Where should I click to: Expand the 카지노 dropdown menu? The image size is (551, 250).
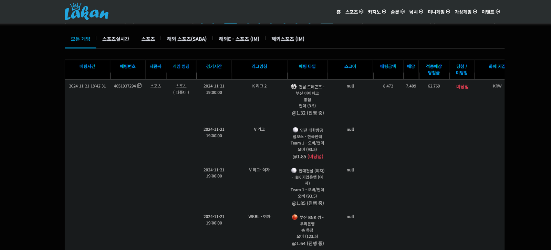377,12
